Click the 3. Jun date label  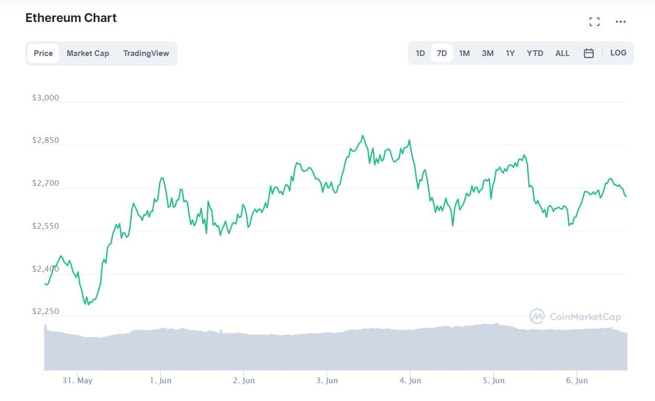(x=327, y=381)
